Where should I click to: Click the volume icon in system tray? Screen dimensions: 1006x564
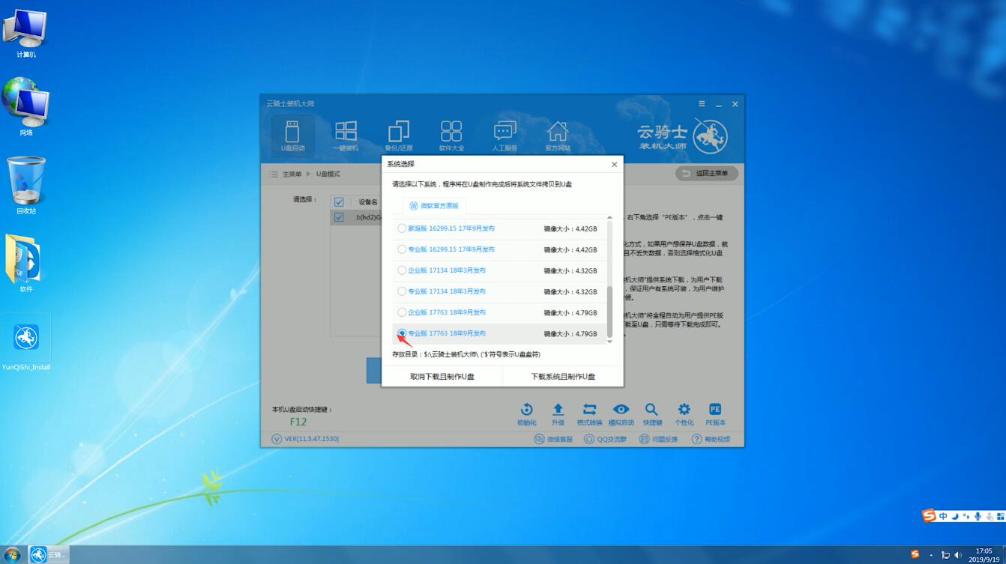click(x=957, y=555)
